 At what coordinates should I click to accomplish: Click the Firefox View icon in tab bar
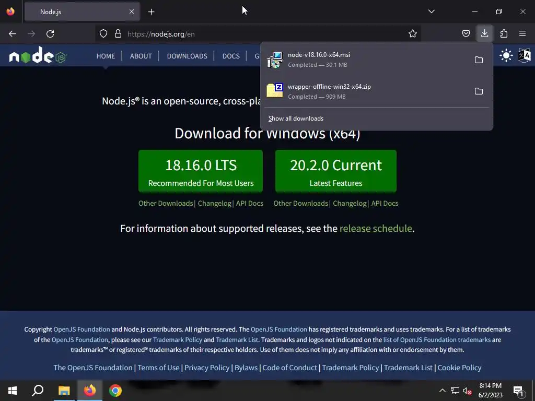[10, 11]
